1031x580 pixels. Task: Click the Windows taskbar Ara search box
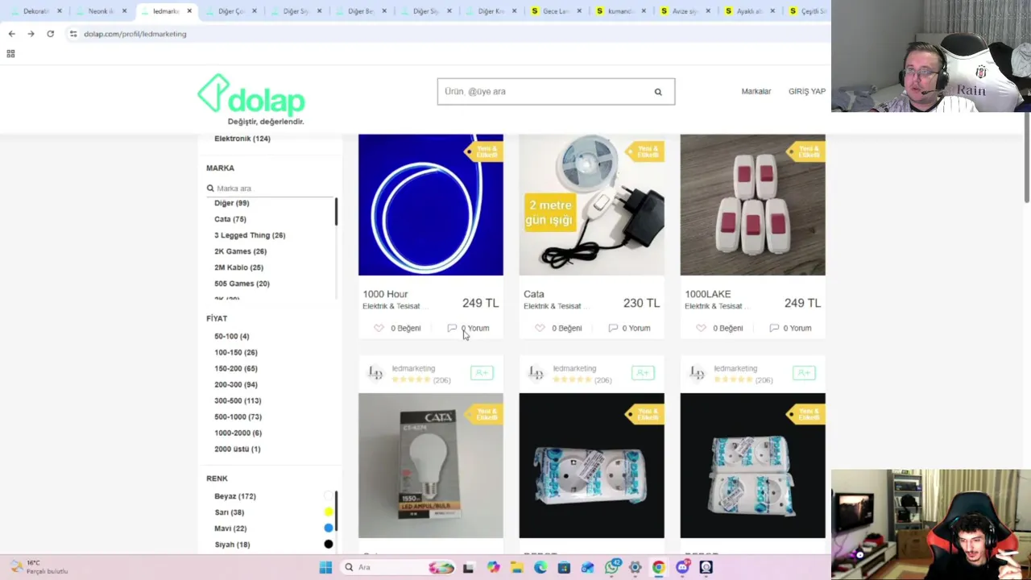pyautogui.click(x=398, y=567)
